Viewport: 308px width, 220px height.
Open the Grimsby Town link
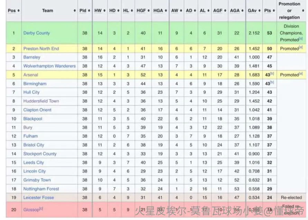(x=37, y=180)
